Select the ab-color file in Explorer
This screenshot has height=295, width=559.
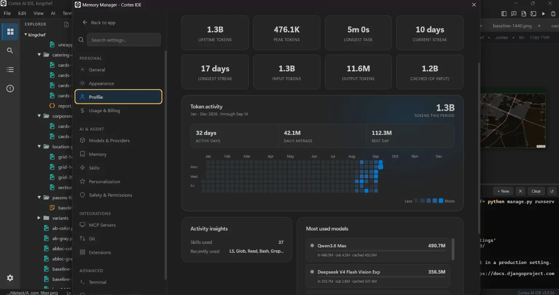(58, 228)
